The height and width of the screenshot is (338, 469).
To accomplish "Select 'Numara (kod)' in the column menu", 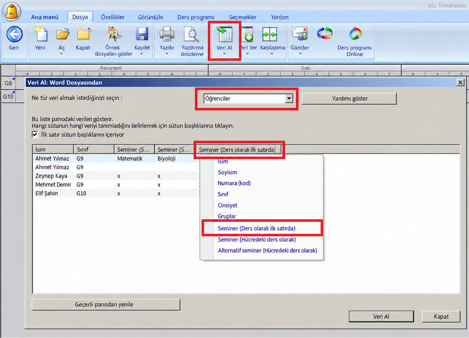I will point(234,183).
